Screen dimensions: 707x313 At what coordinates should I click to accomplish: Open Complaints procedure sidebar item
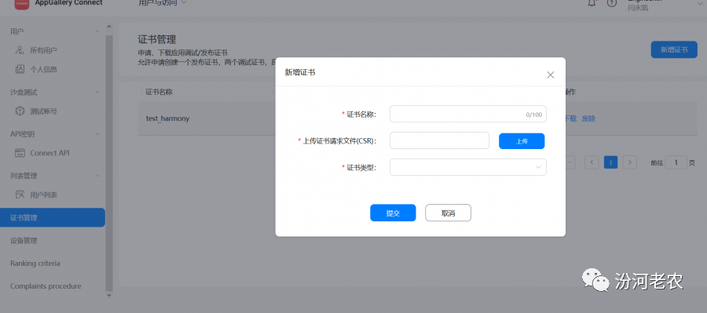tap(46, 286)
